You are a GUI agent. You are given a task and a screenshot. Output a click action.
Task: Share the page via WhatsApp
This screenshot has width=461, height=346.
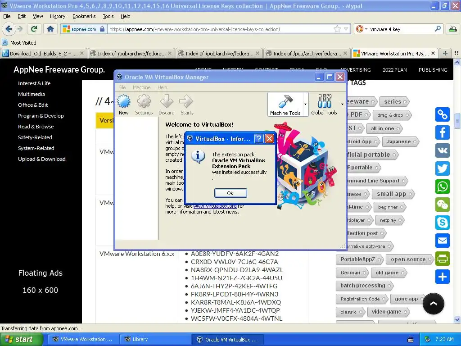click(443, 187)
